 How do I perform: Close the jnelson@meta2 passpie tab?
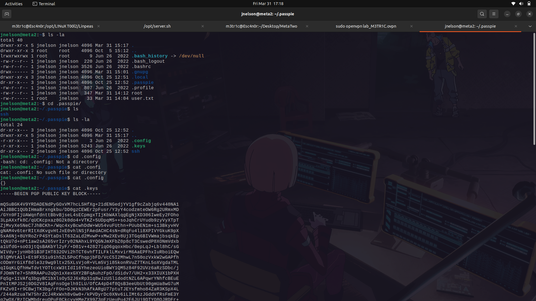coord(516,26)
